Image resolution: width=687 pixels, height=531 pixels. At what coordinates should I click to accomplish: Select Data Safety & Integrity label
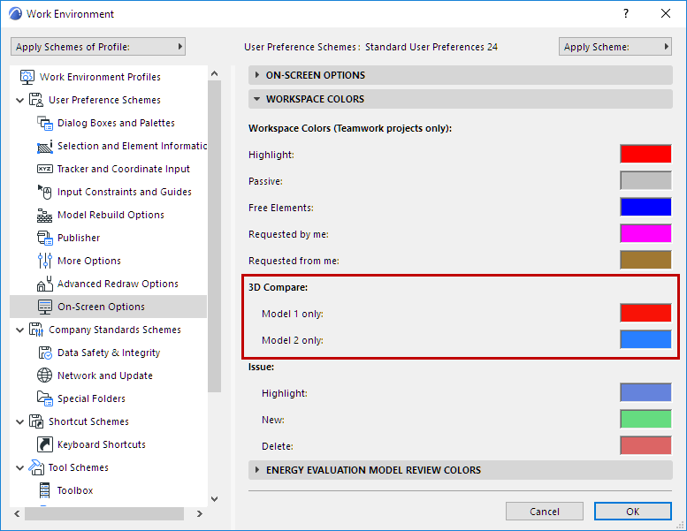(109, 353)
